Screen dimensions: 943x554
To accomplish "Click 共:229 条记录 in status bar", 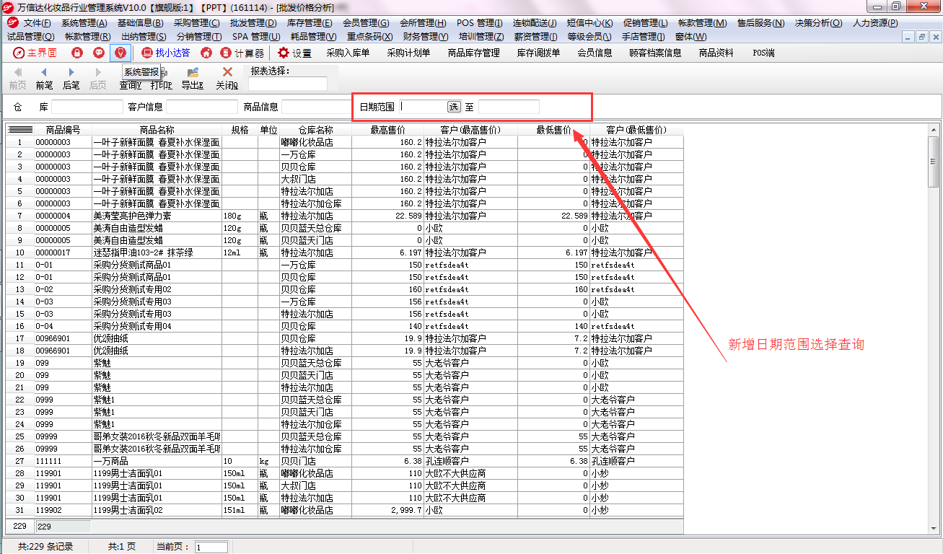I will coord(46,547).
